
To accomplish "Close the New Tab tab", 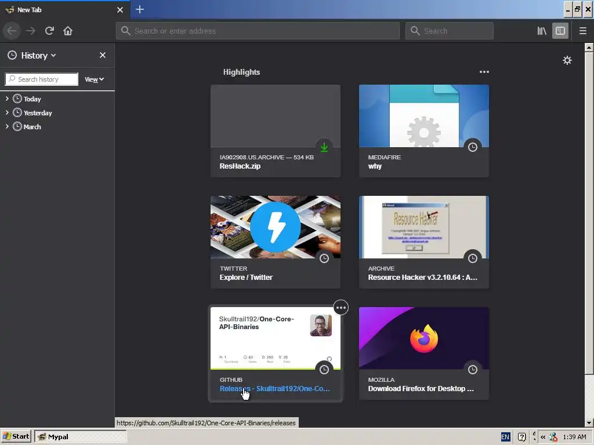I will (x=120, y=10).
